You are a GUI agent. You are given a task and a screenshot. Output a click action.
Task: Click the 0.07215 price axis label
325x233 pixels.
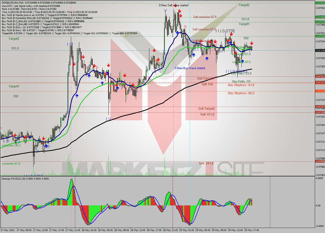(321, 100)
